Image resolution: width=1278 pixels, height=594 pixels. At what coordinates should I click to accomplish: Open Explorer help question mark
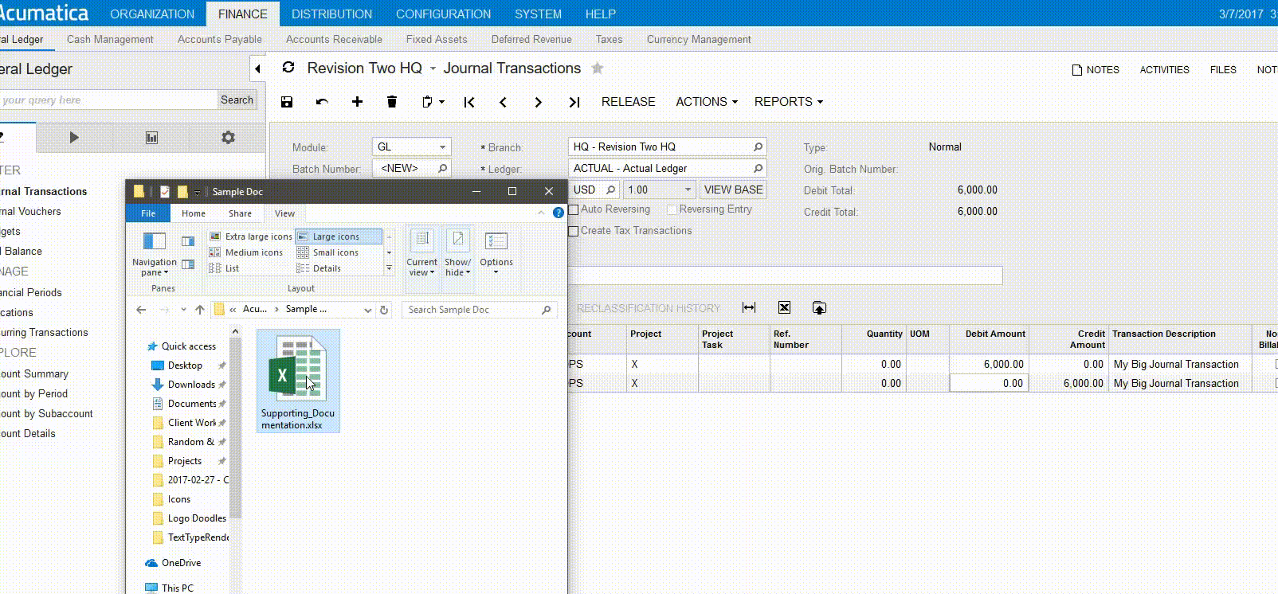(559, 213)
